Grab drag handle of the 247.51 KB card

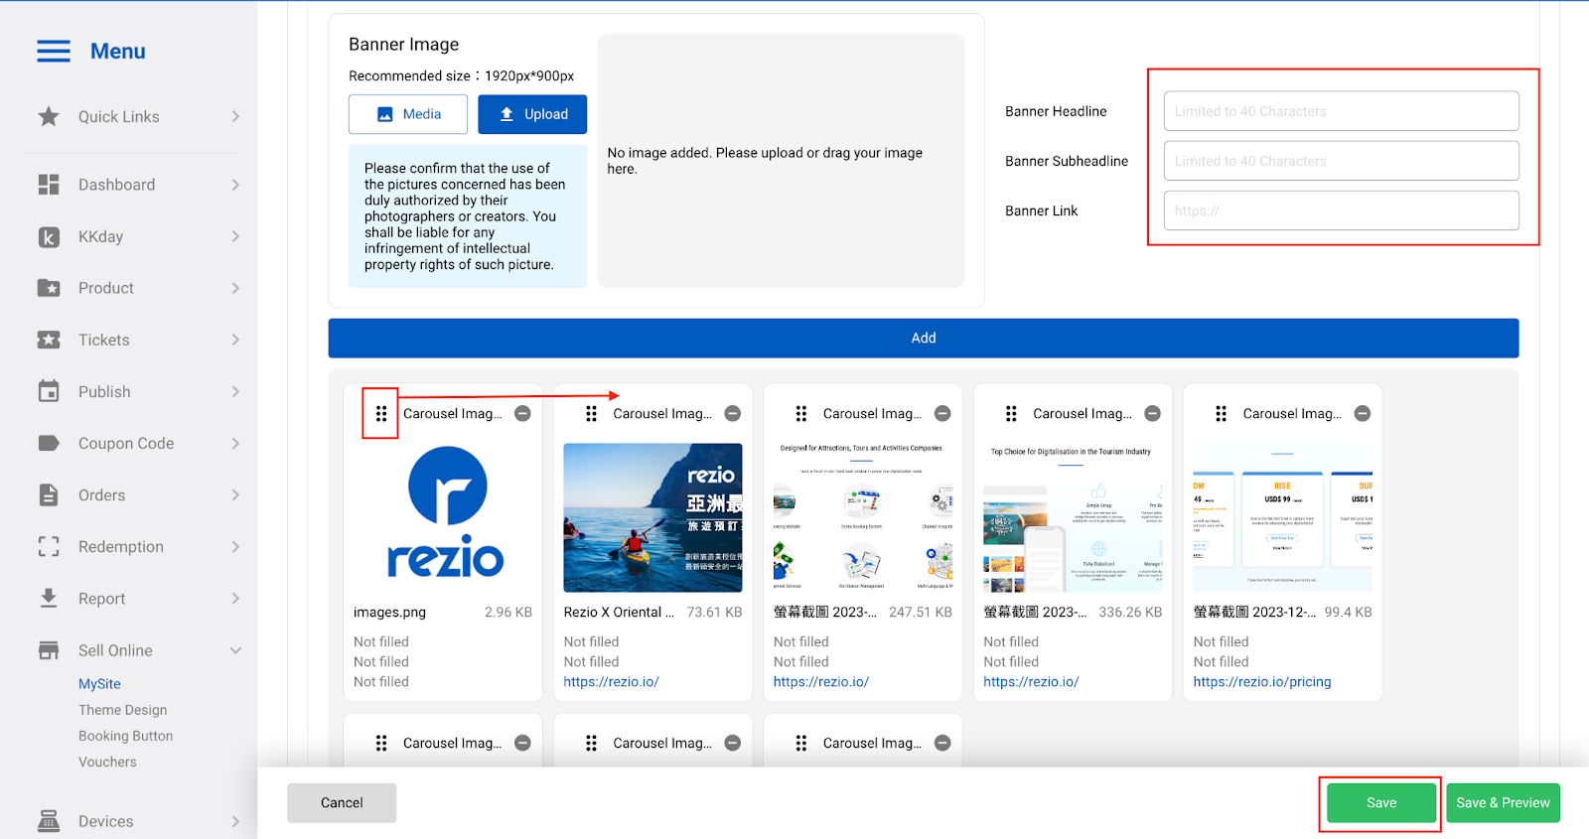(x=801, y=413)
